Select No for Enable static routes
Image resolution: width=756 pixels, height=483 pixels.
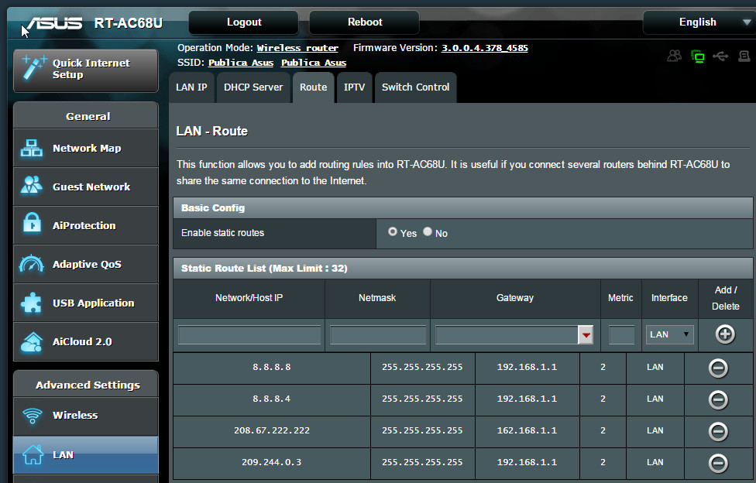click(x=428, y=231)
